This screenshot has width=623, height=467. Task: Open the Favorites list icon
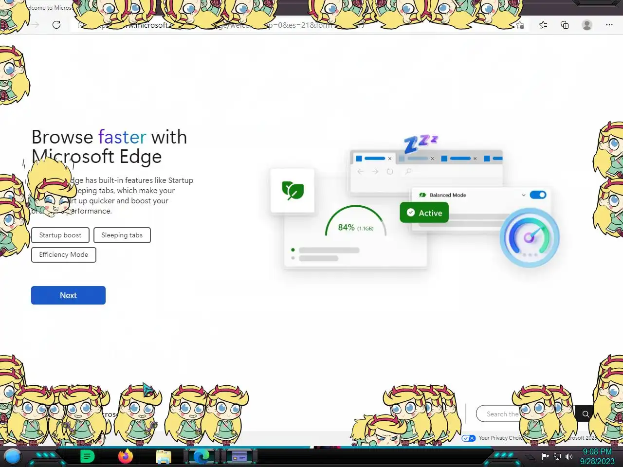click(543, 25)
